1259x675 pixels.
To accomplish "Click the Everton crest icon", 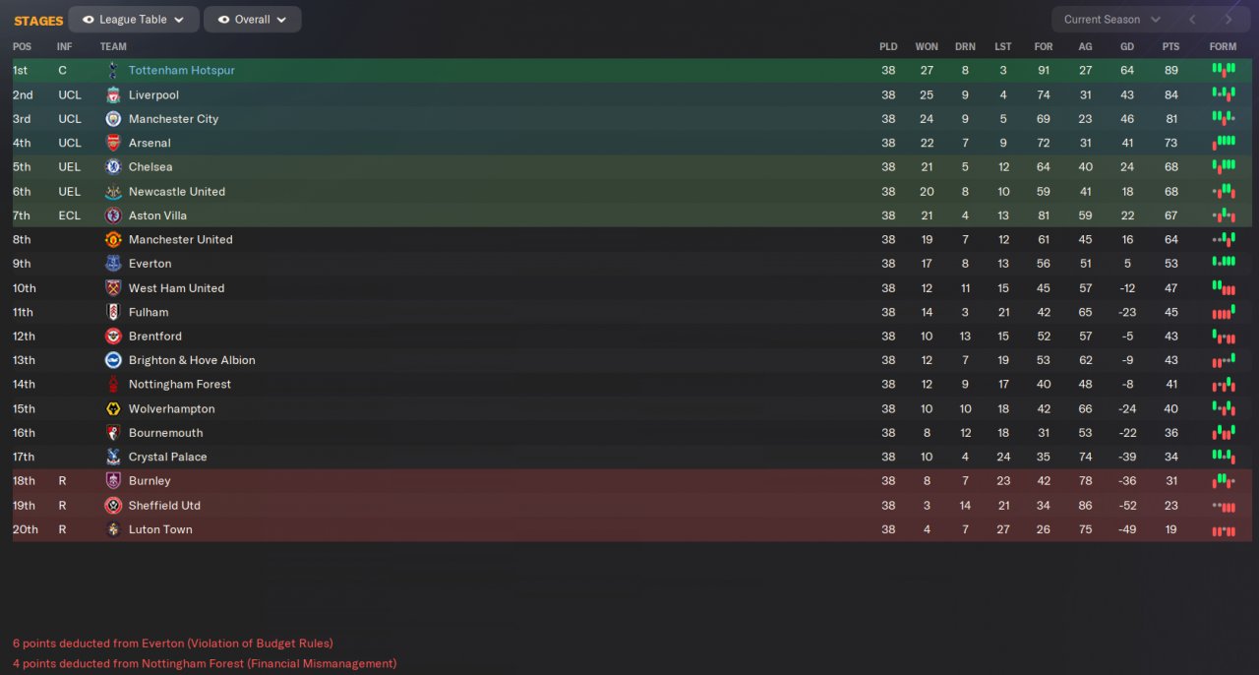I will 113,264.
